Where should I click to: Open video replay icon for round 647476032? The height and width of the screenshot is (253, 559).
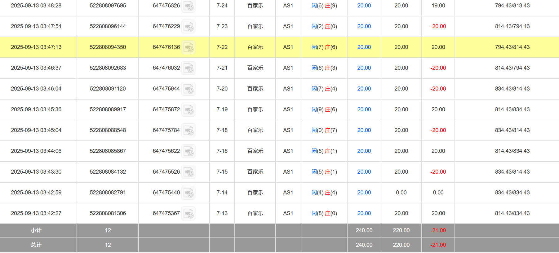pyautogui.click(x=188, y=68)
